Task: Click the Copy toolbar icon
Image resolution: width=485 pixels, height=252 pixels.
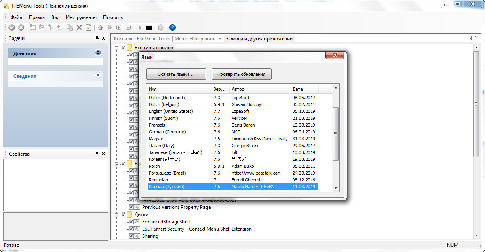Action: 70,27
